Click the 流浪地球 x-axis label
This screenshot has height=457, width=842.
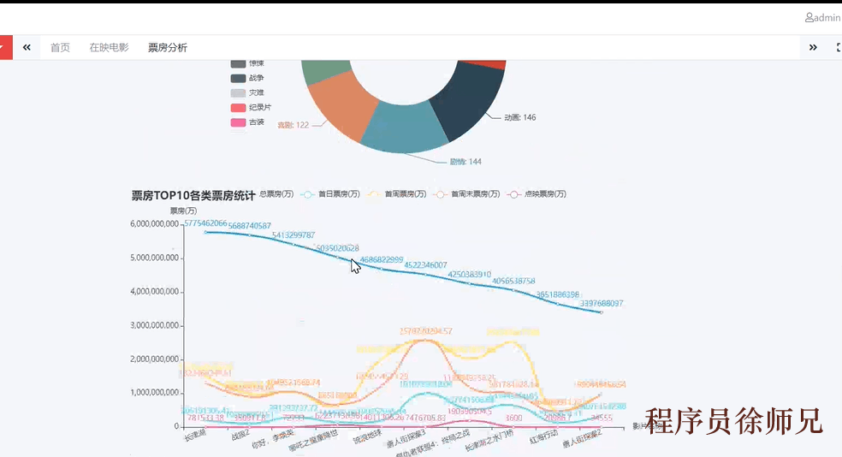click(367, 436)
